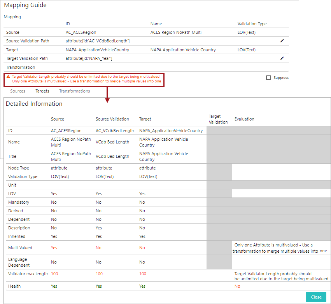This screenshot has width=331, height=304.
Task: Click the attribute[id:'NAPA_Year'] path field
Action: point(89,58)
